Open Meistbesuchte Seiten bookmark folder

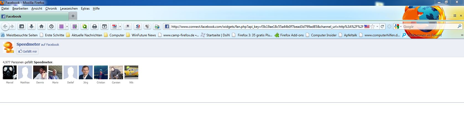(x=19, y=35)
